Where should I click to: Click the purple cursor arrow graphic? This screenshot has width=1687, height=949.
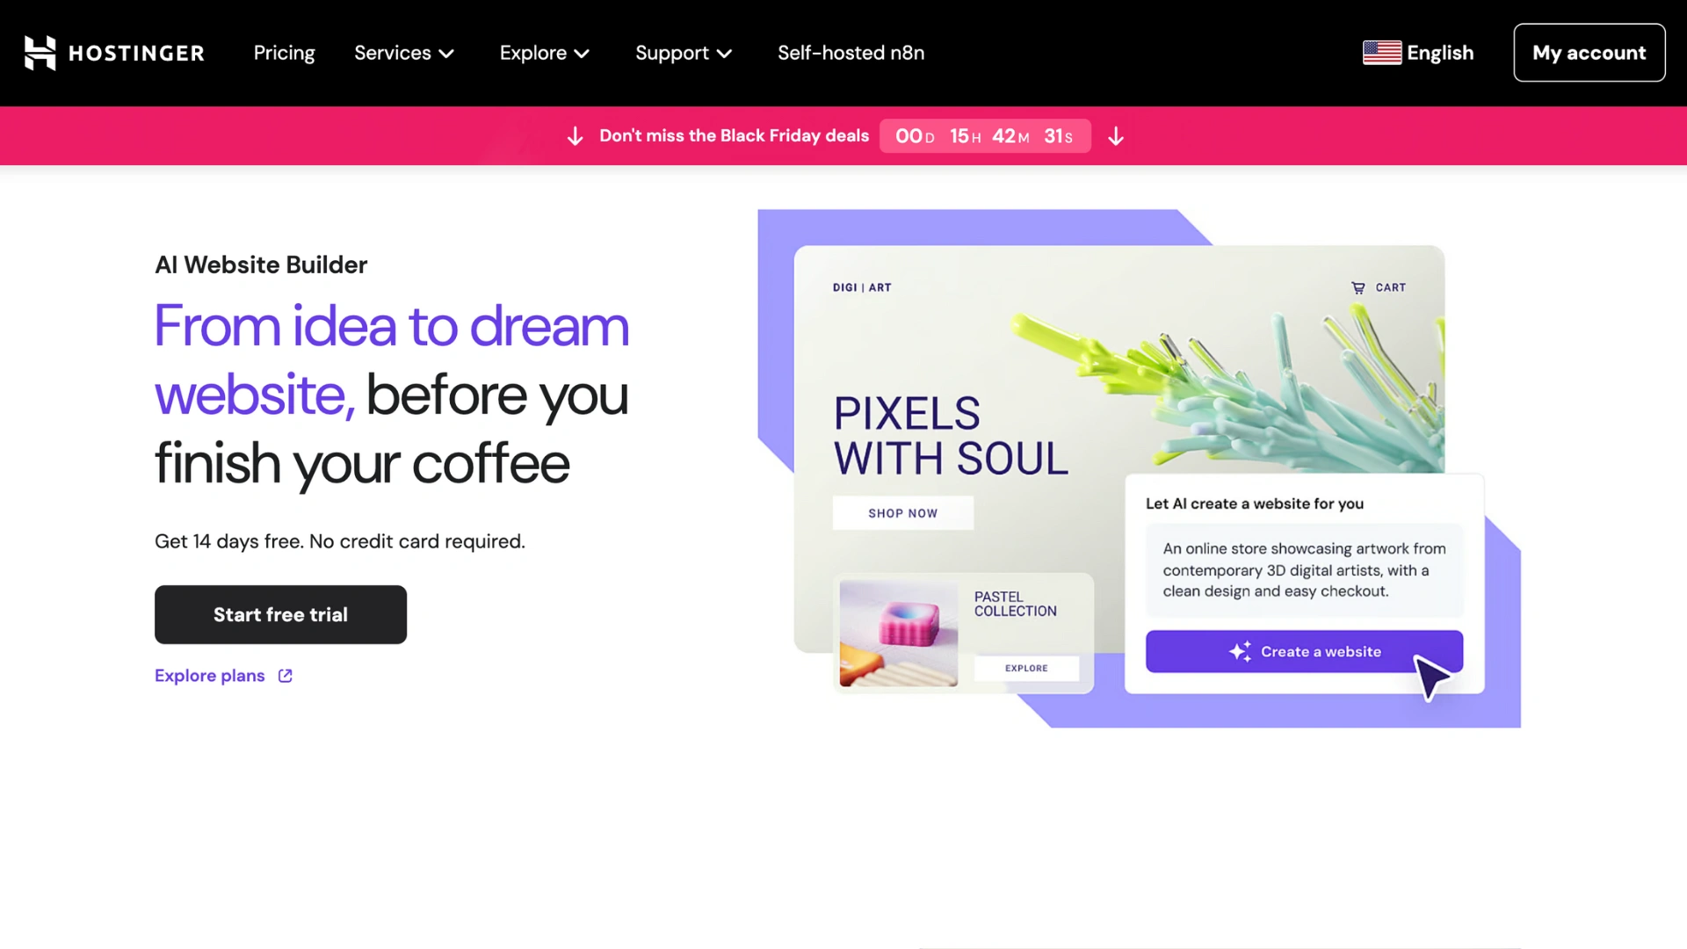point(1432,677)
